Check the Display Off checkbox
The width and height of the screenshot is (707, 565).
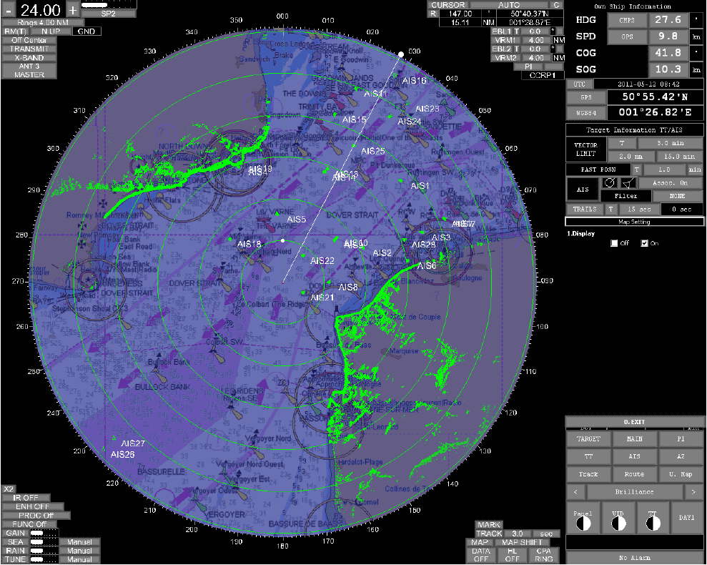(614, 243)
